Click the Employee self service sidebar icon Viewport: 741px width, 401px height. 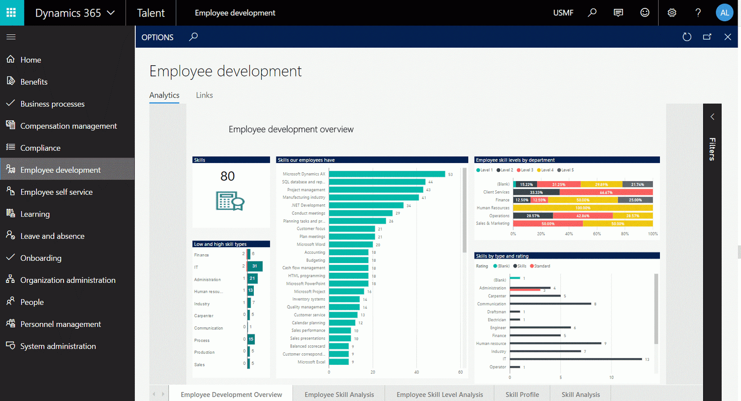pos(11,191)
